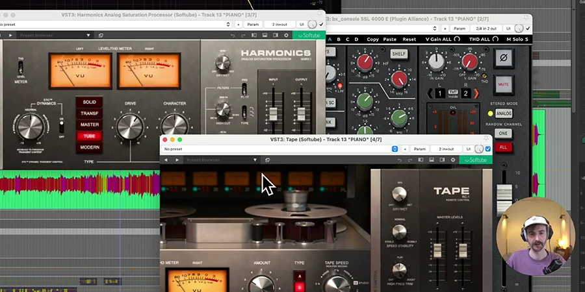Click V Gain ALL headphone icon
The image size is (585, 292).
(457, 39)
